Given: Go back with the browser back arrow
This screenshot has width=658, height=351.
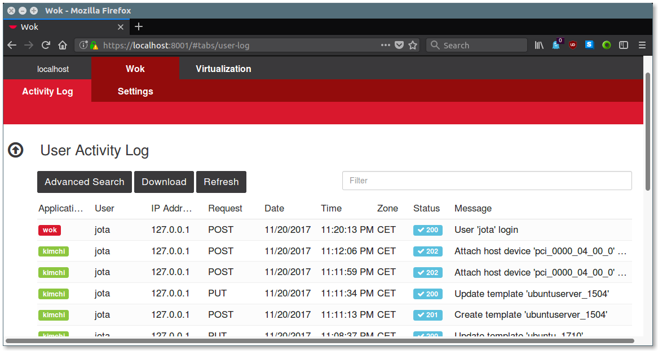Looking at the screenshot, I should click(12, 45).
